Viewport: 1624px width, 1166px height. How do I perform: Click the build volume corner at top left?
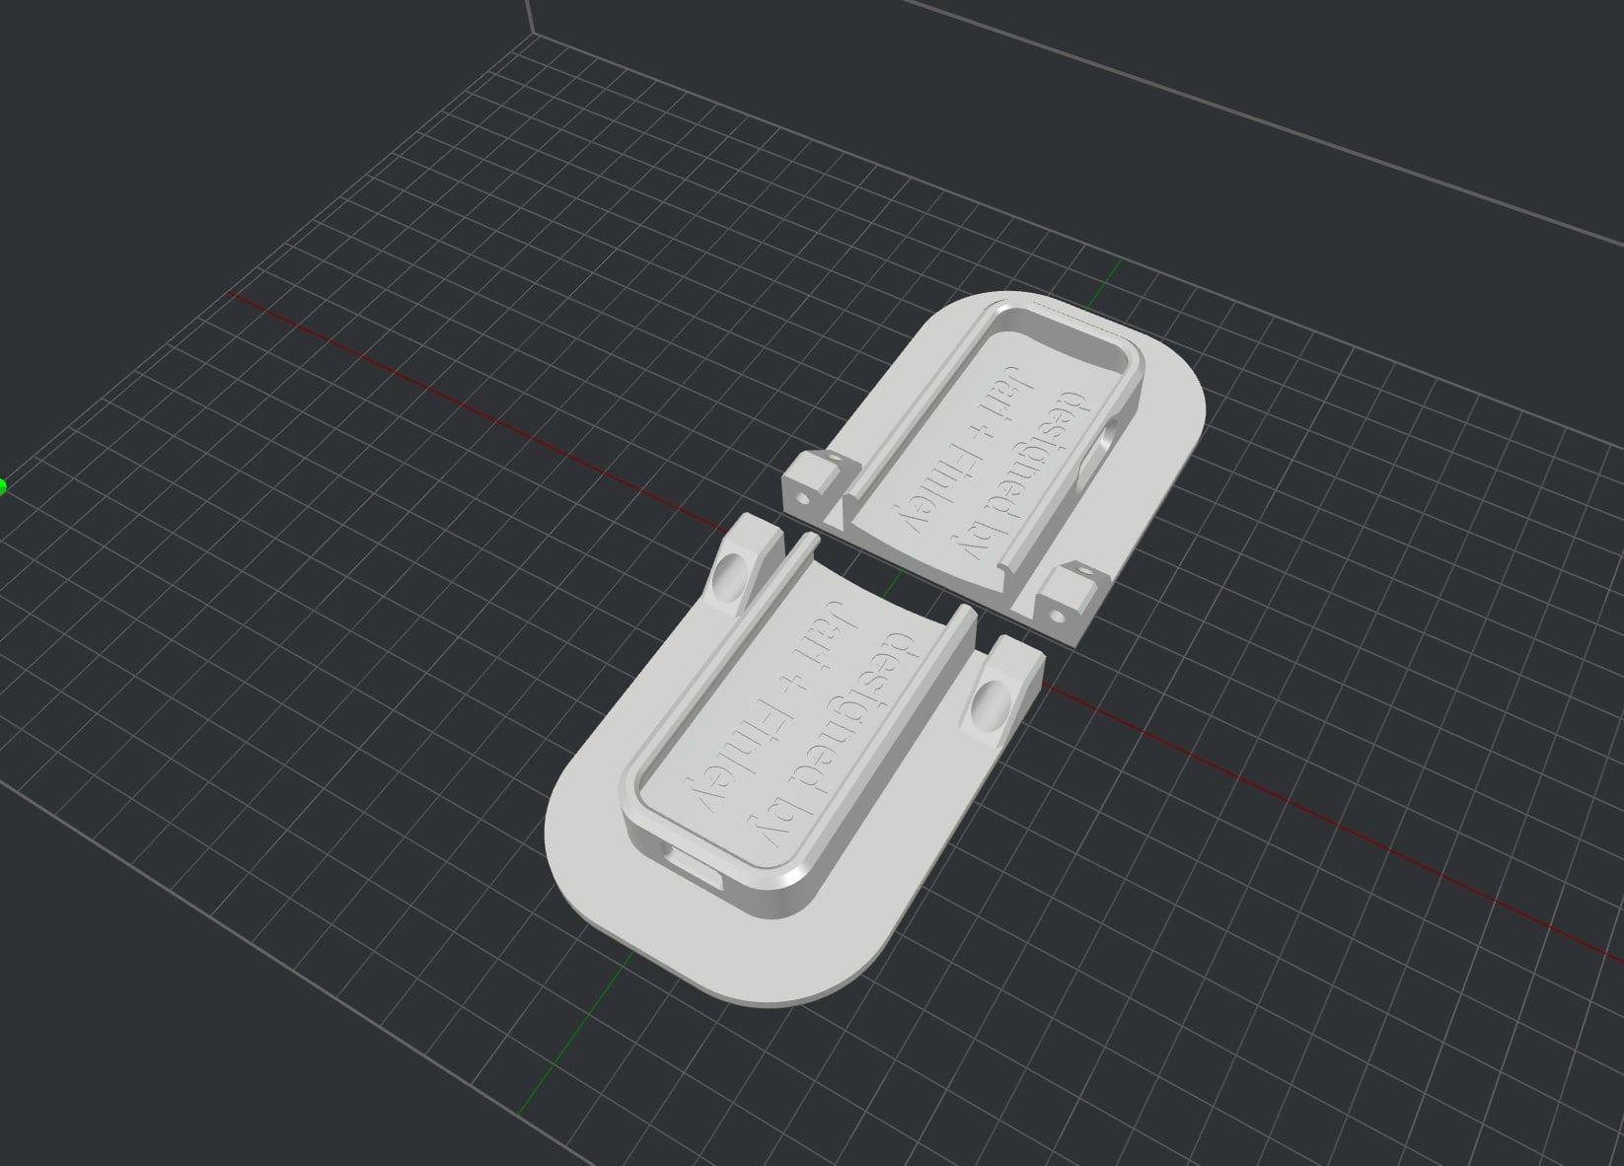(534, 33)
